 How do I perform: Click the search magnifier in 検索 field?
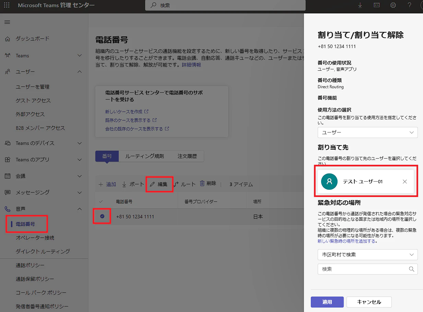pos(412,269)
